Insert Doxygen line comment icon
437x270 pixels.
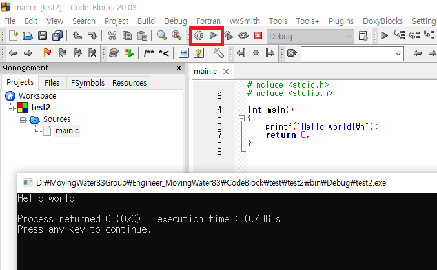[x=163, y=53]
